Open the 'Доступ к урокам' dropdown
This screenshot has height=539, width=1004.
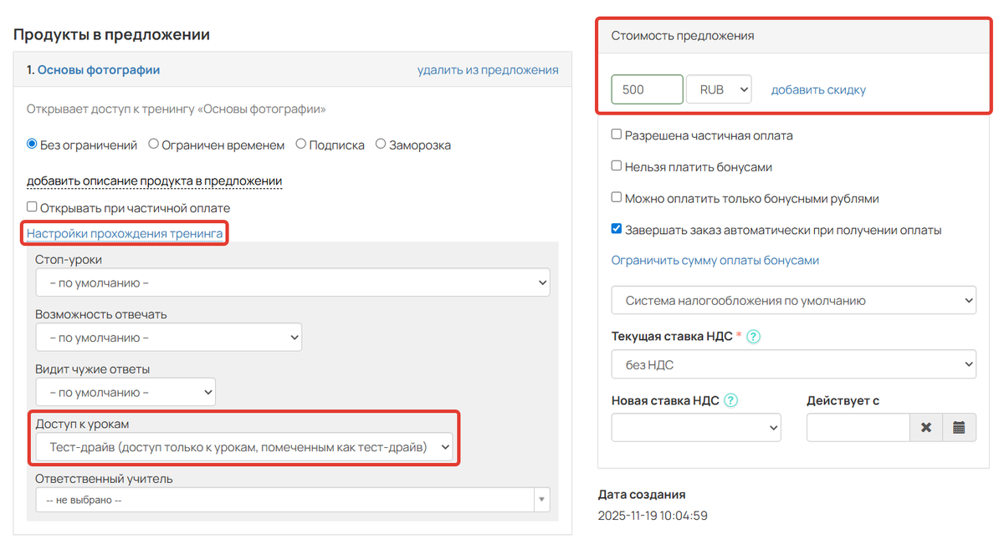coord(243,448)
